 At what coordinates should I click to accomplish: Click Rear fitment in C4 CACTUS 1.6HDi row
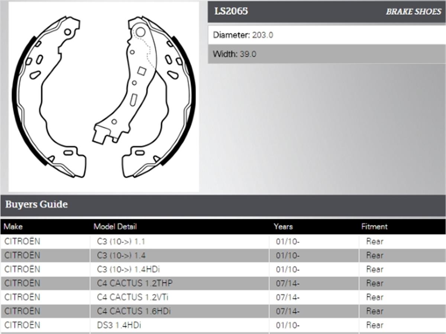375,311
